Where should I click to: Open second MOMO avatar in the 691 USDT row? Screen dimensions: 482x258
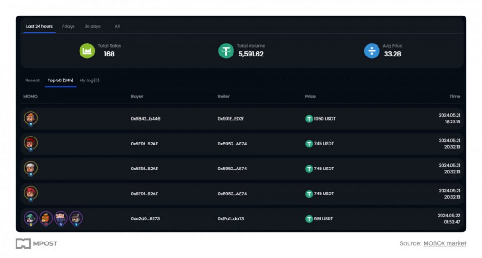[x=46, y=218]
